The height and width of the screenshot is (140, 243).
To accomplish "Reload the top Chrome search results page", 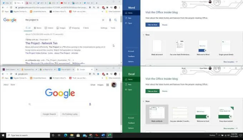I will coord(11,8).
